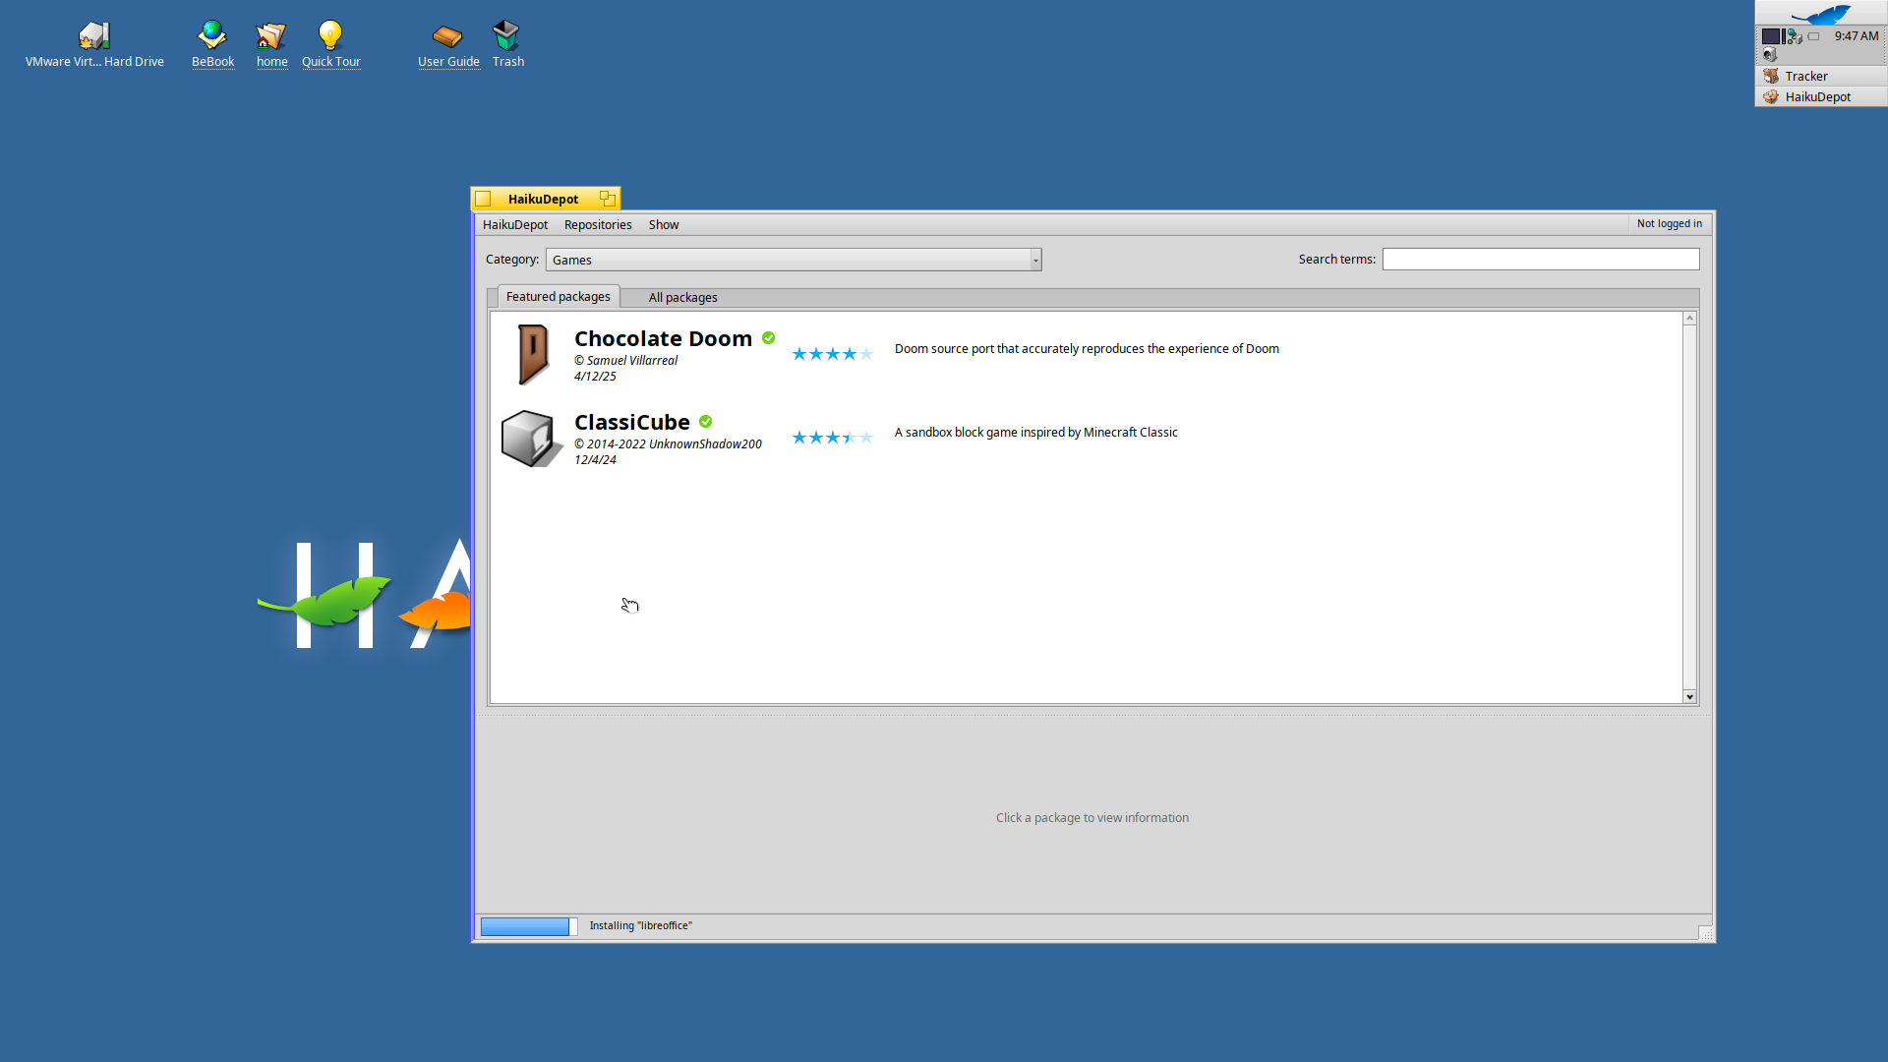Click the installation progress bar
The height and width of the screenshot is (1062, 1888).
[528, 926]
